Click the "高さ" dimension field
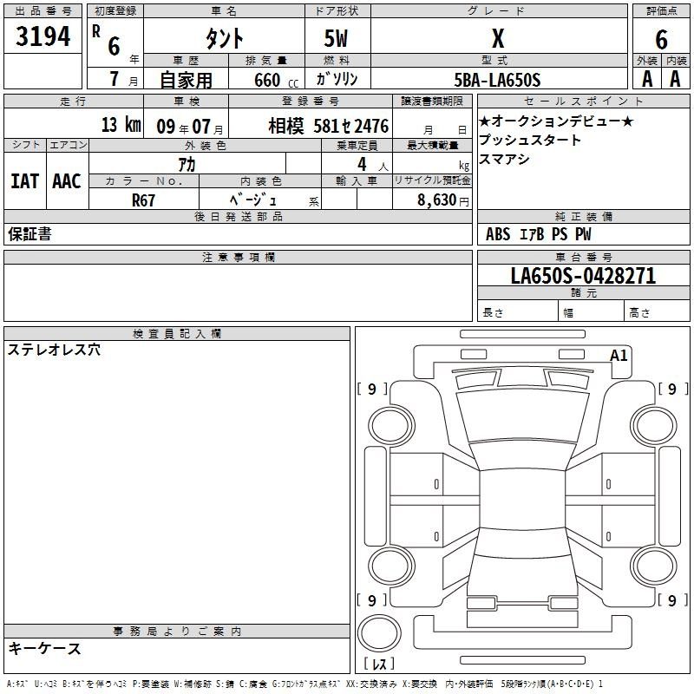This screenshot has width=694, height=694. tap(657, 311)
